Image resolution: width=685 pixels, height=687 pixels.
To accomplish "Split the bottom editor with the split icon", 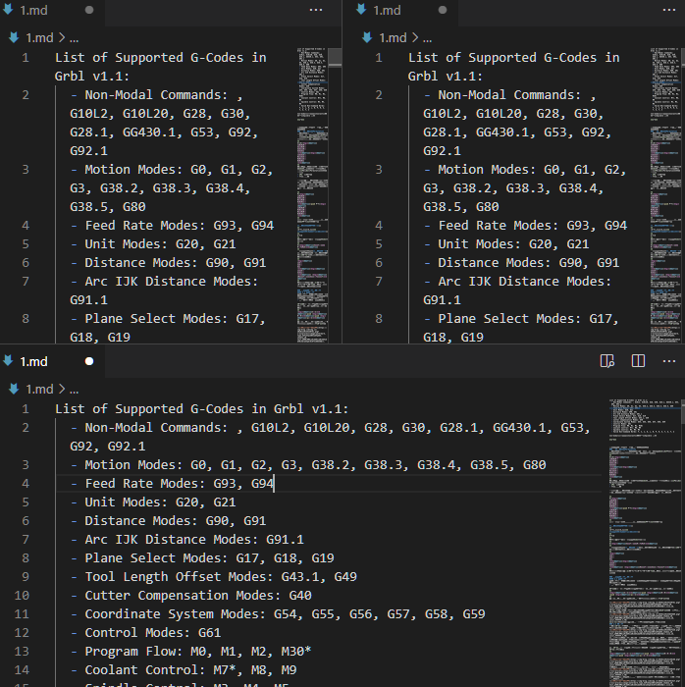I will click(x=638, y=361).
